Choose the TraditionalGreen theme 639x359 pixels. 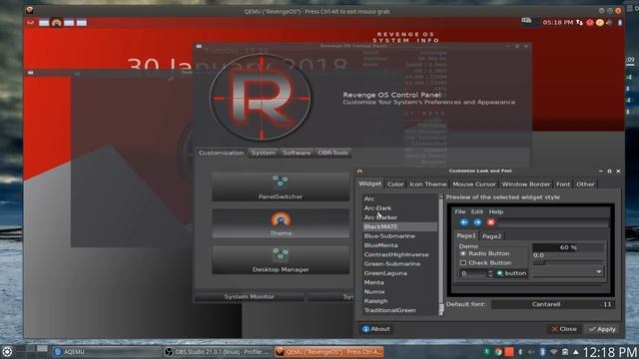click(x=399, y=310)
